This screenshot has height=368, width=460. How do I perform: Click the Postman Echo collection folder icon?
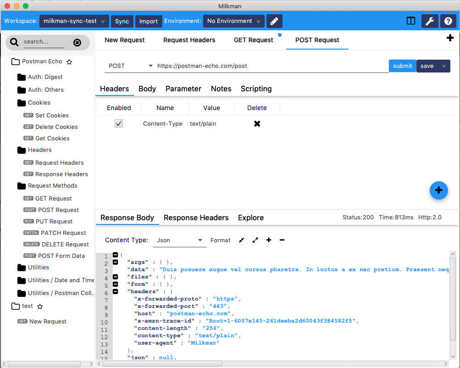(16, 61)
